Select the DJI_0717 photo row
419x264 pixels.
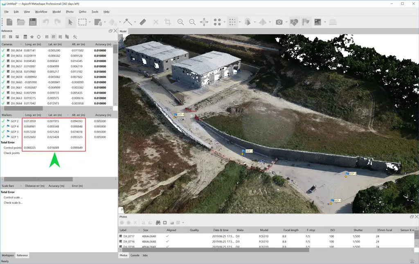click(x=266, y=236)
